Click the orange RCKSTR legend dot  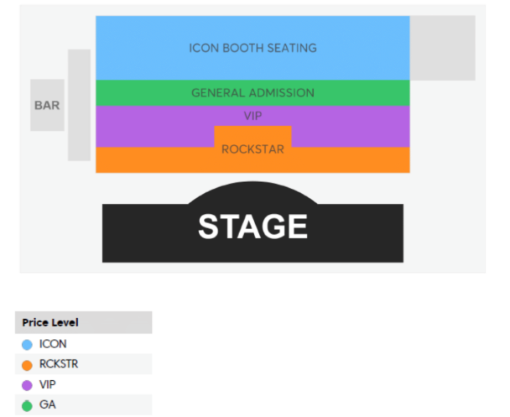click(27, 364)
